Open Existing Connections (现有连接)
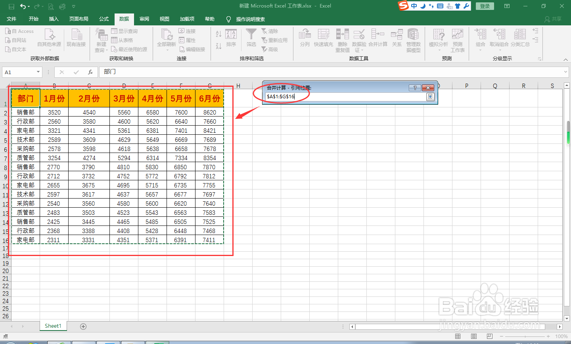The image size is (571, 344). 76,38
